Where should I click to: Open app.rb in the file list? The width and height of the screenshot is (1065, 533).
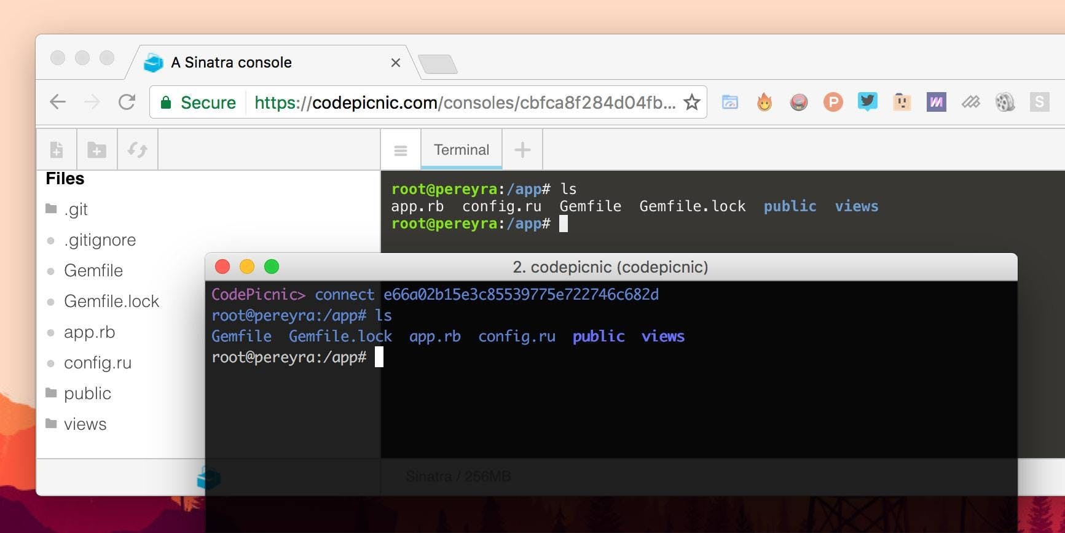(x=81, y=332)
